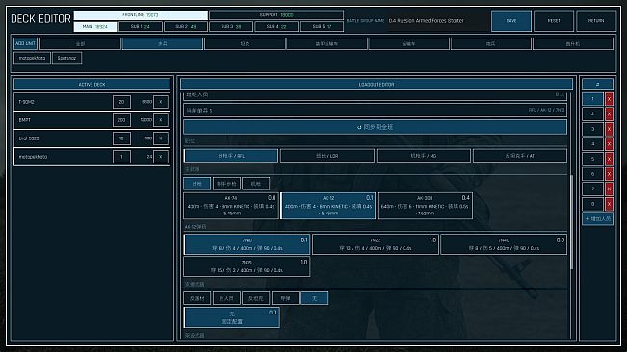Select squad member 5
The image size is (627, 352).
[592, 159]
